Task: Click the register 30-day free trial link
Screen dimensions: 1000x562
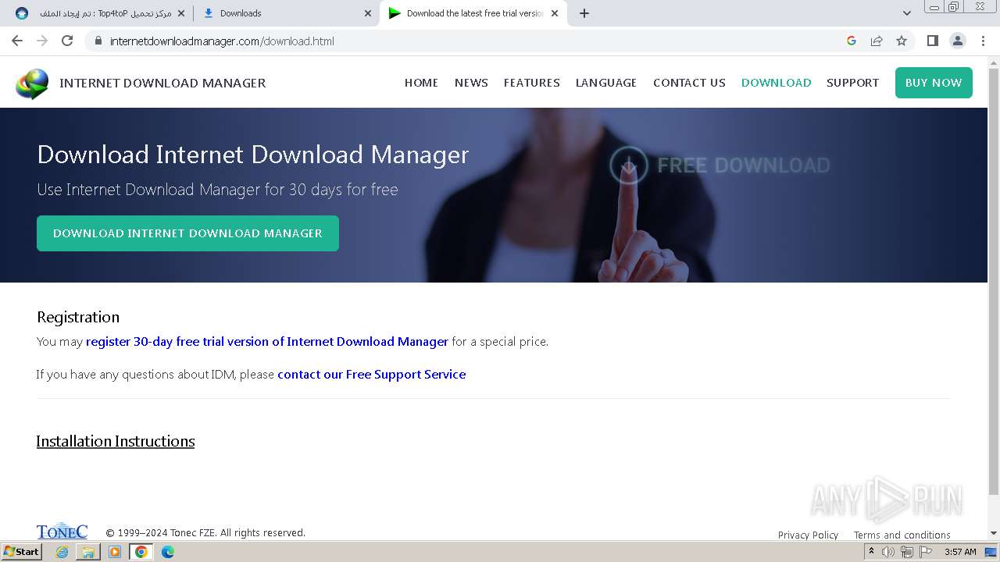Action: [267, 342]
